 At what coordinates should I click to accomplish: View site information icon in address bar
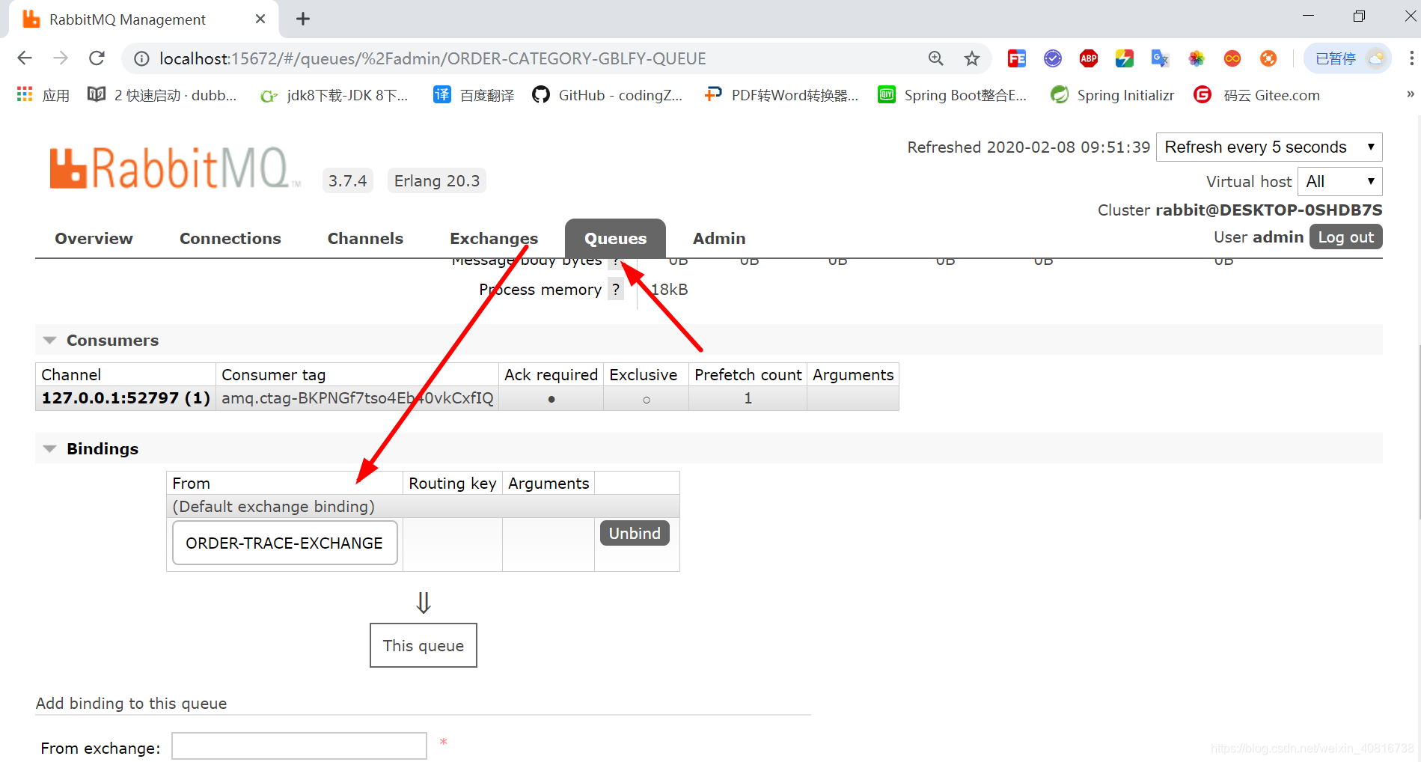point(141,58)
